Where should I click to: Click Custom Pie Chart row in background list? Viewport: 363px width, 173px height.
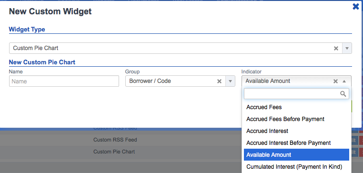[114, 152]
